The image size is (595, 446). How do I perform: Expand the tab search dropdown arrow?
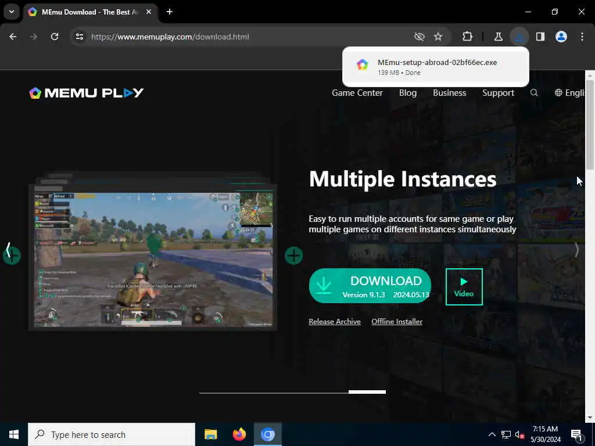point(12,12)
